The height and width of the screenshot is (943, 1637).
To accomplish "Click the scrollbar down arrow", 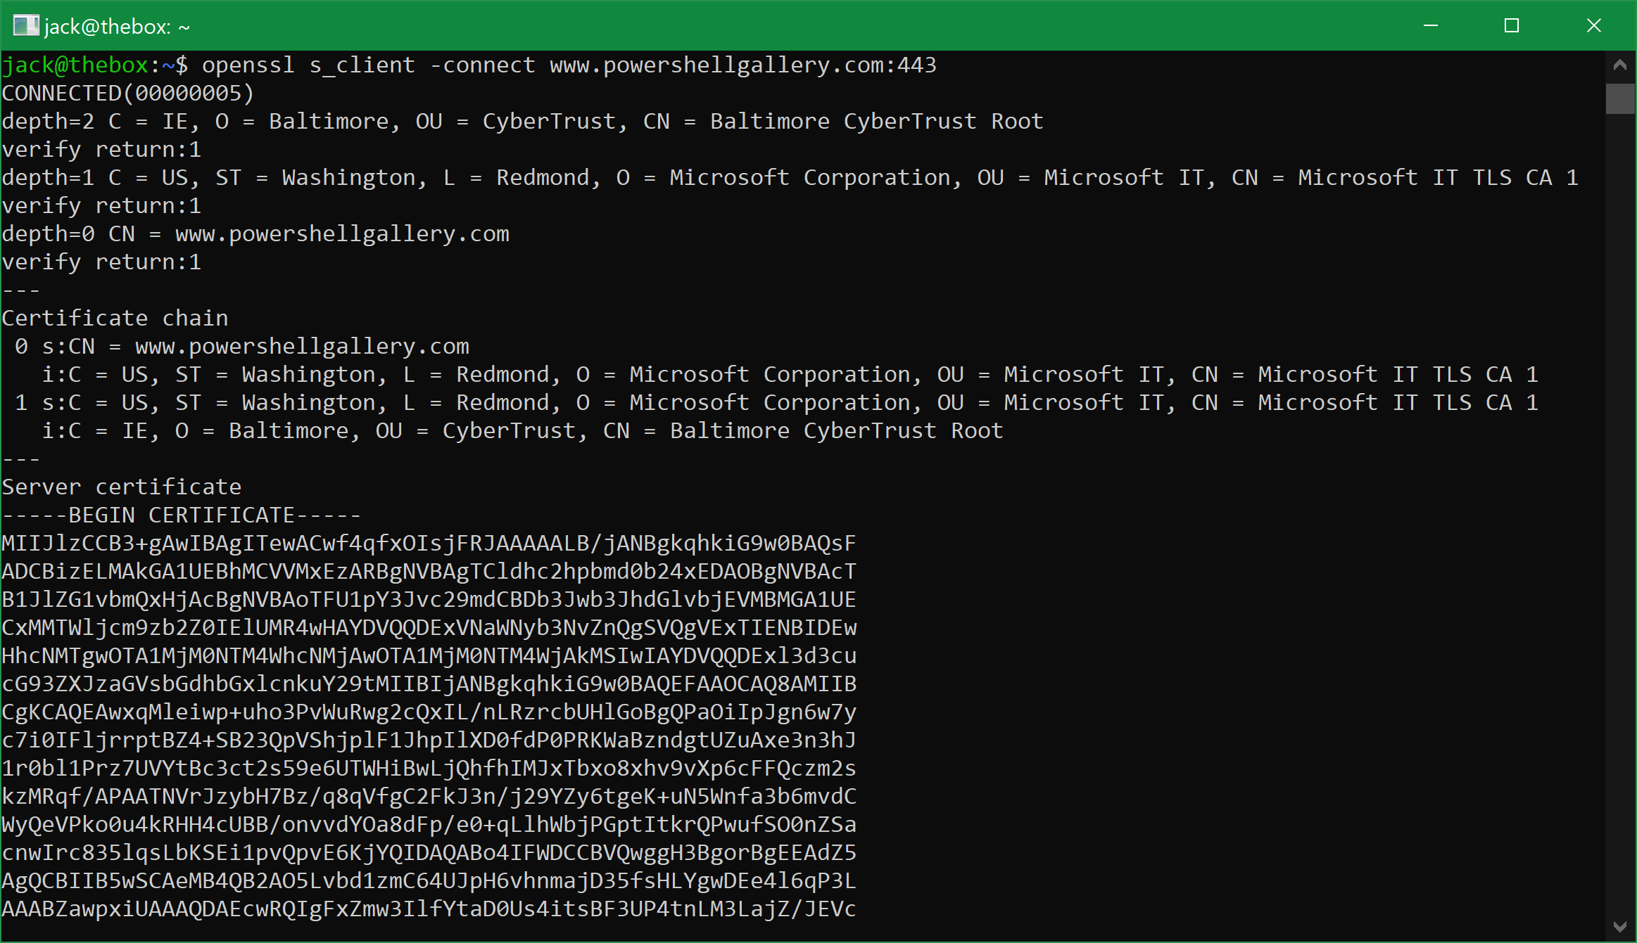I will (x=1619, y=925).
